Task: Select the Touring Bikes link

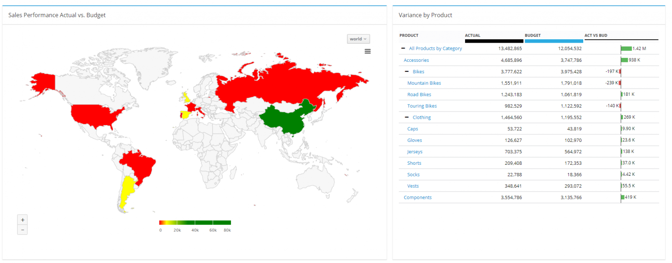Action: pos(422,106)
